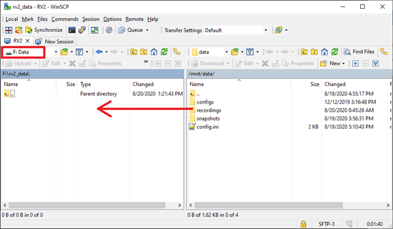The height and width of the screenshot is (229, 393).
Task: Open the Session menu
Action: [x=91, y=19]
